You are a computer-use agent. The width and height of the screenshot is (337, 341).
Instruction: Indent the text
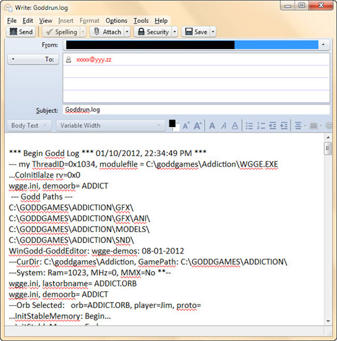(x=284, y=126)
